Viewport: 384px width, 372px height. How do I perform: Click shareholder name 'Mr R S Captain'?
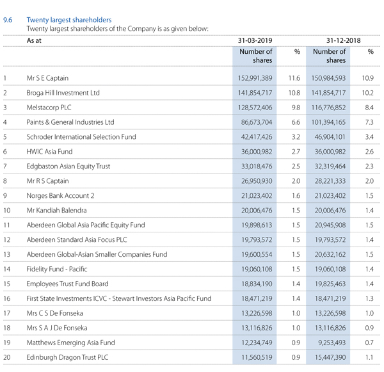(x=47, y=181)
